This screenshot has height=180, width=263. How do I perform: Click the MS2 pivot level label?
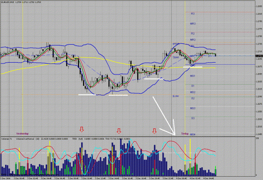tap(193, 92)
